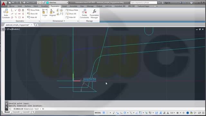Click the Auto Constrain tool
This screenshot has width=206, height=116.
pos(6,14)
